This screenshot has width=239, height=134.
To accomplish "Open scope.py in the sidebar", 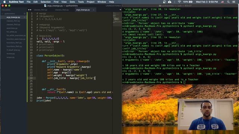I will (10, 57).
